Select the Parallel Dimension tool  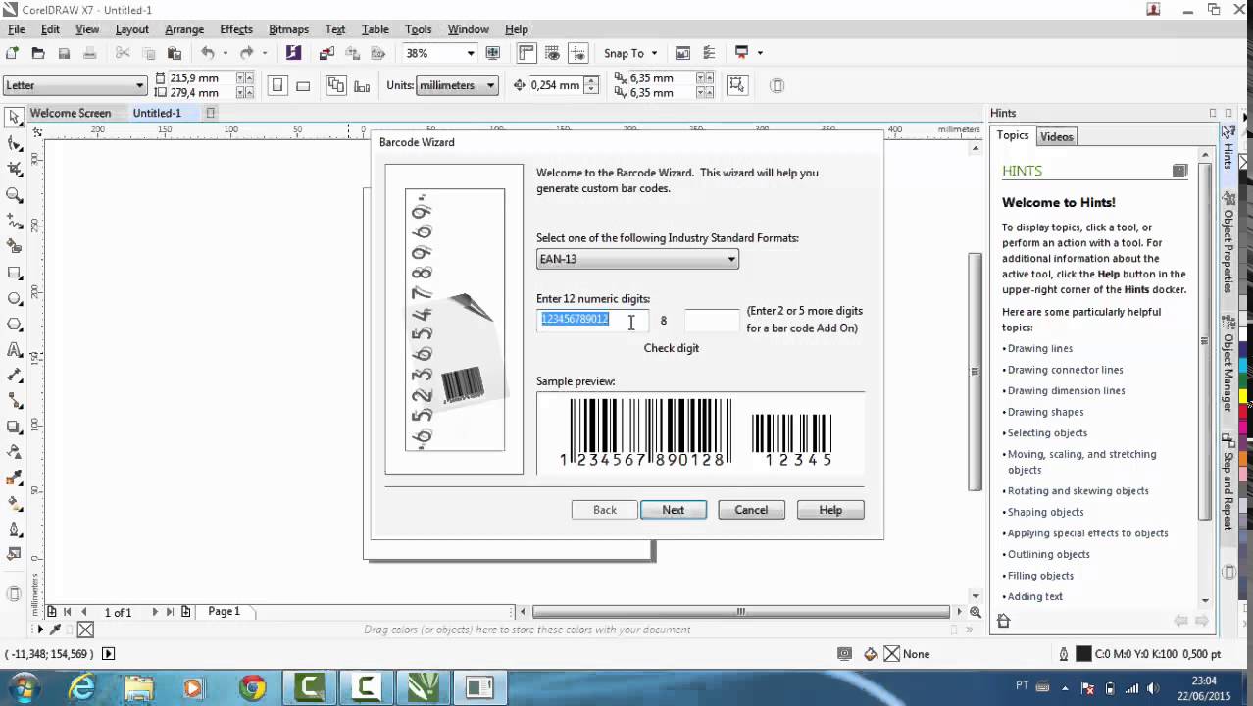click(x=14, y=376)
